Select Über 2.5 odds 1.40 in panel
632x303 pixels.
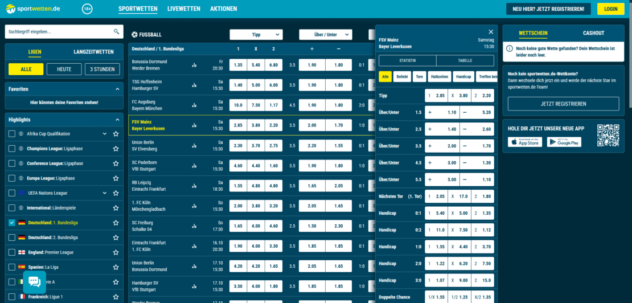[442, 129]
